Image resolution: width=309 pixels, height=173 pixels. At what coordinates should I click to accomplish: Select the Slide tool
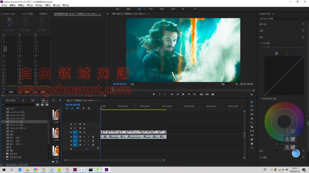click(x=252, y=135)
